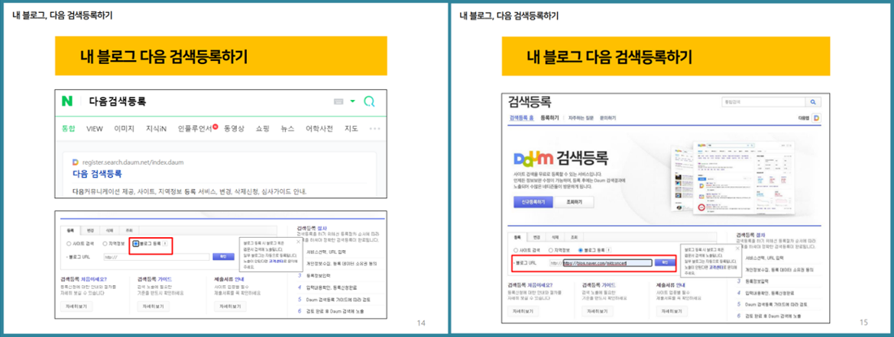Click the colorful Daum logo in the banner
This screenshot has height=337, width=894.
533,159
